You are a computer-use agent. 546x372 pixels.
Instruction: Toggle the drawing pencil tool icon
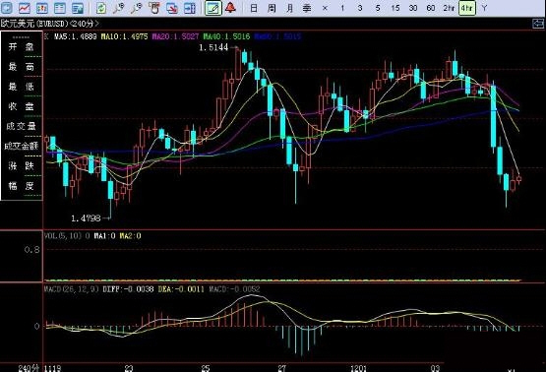[x=213, y=8]
